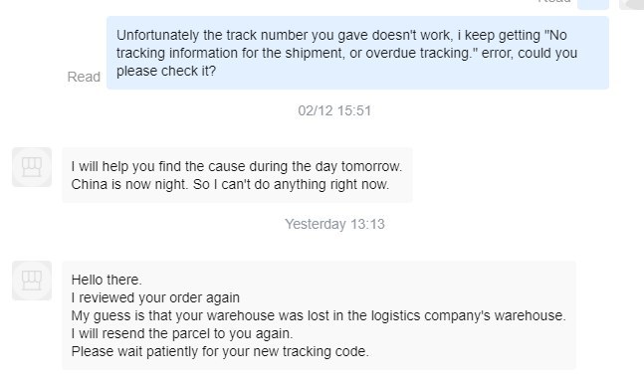Click the partially visible blue bubble at the top
The width and height of the screenshot is (644, 383).
[x=593, y=4]
